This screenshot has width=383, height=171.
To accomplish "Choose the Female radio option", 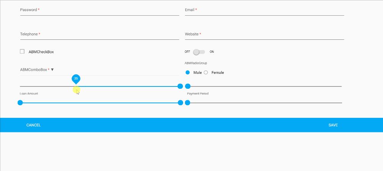I will pos(206,73).
